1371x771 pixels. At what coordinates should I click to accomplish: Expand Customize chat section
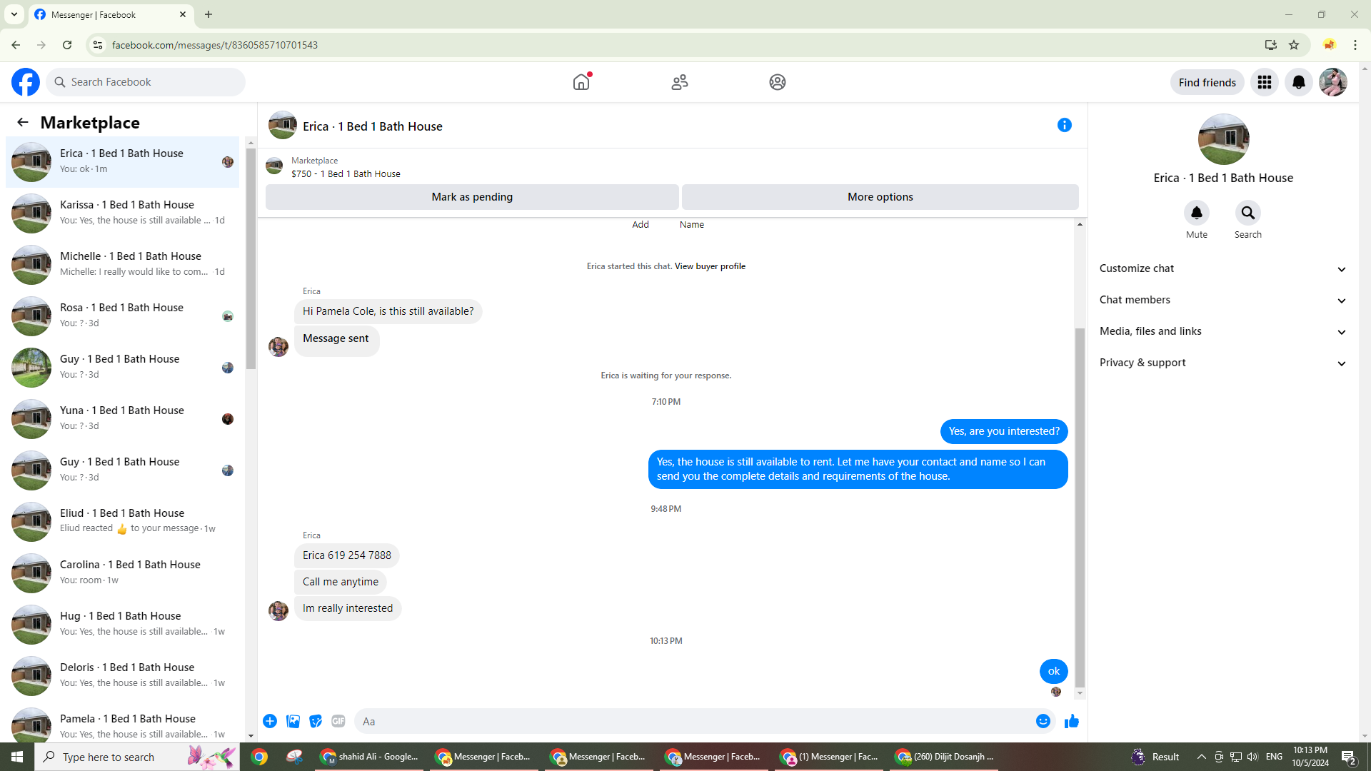(x=1222, y=269)
